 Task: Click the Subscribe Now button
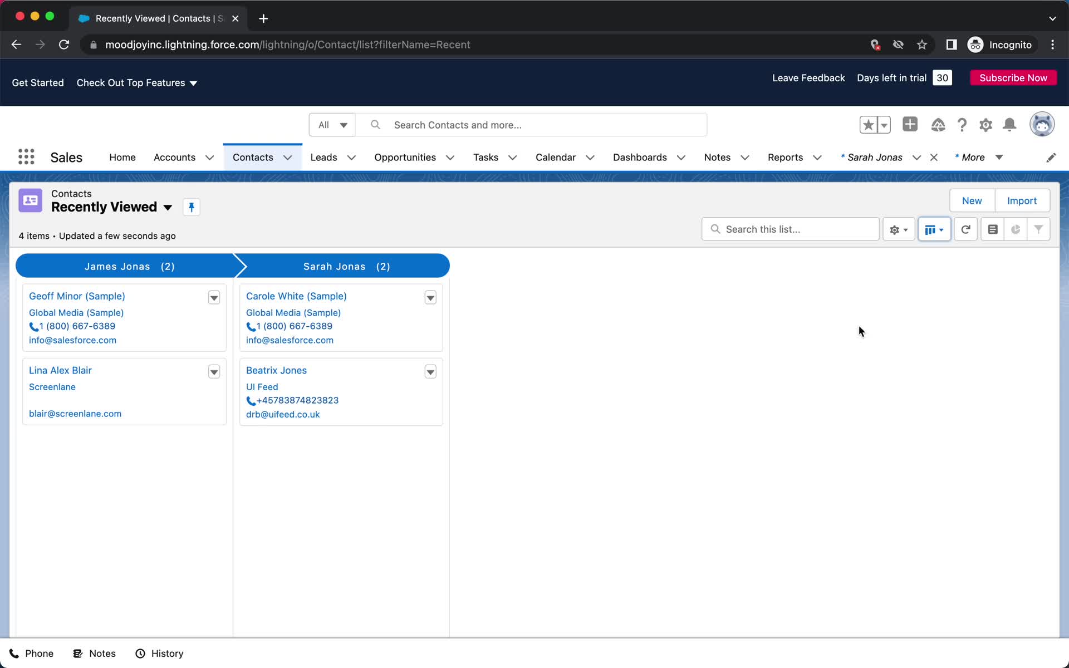coord(1013,78)
